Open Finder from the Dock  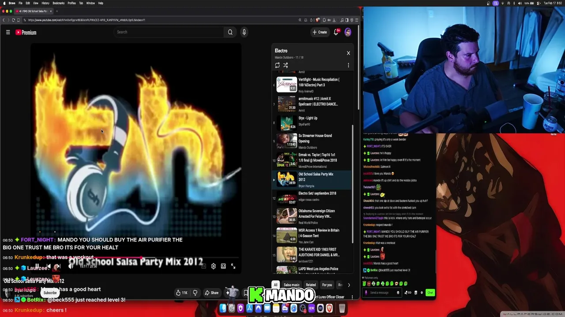click(223, 309)
